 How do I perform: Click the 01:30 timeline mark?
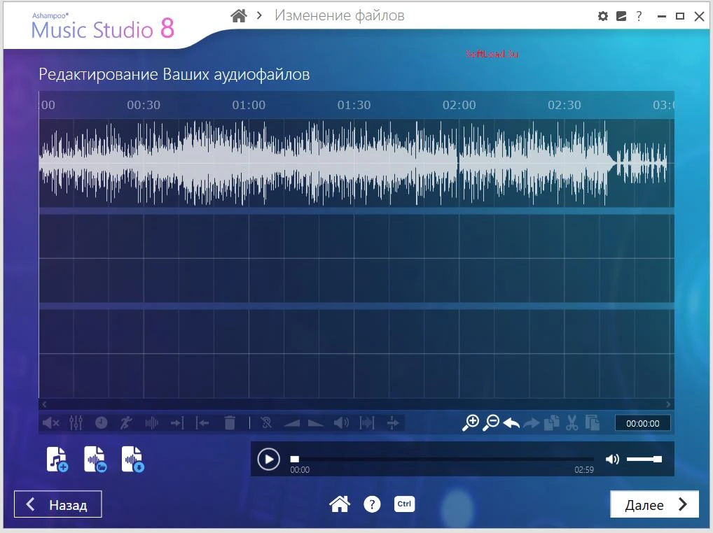tap(354, 105)
